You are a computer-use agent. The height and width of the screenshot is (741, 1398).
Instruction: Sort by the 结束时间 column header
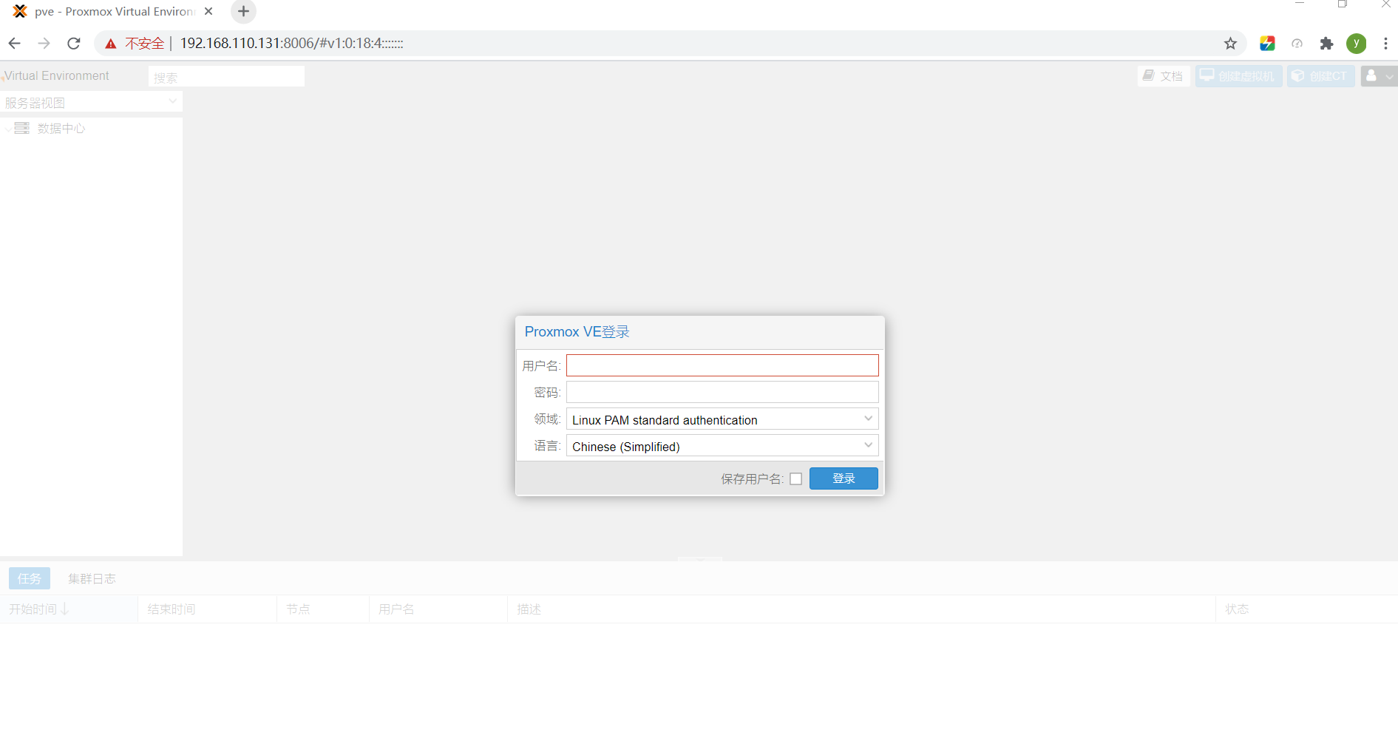click(x=208, y=609)
